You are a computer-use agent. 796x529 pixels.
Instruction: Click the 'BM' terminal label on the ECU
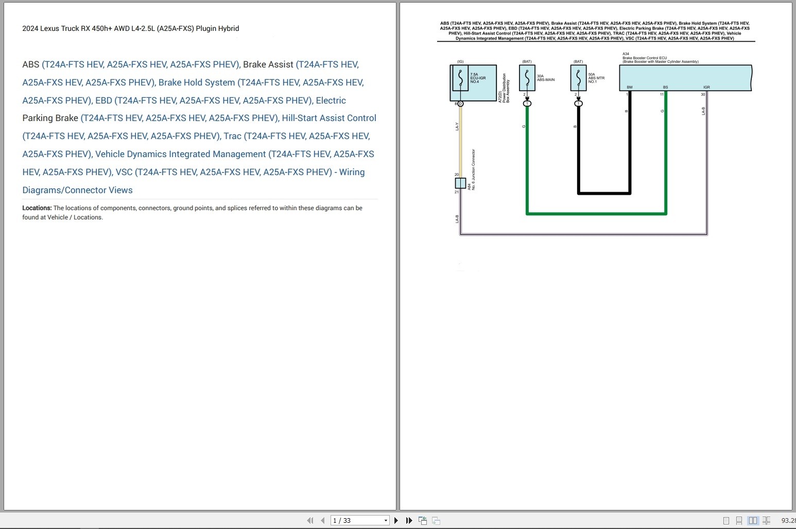coord(630,88)
